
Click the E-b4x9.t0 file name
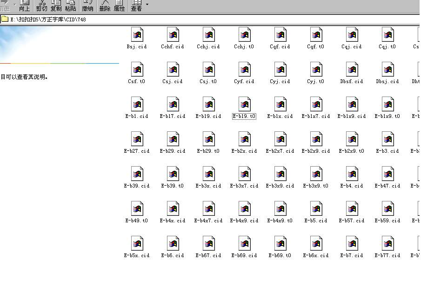tap(280, 221)
